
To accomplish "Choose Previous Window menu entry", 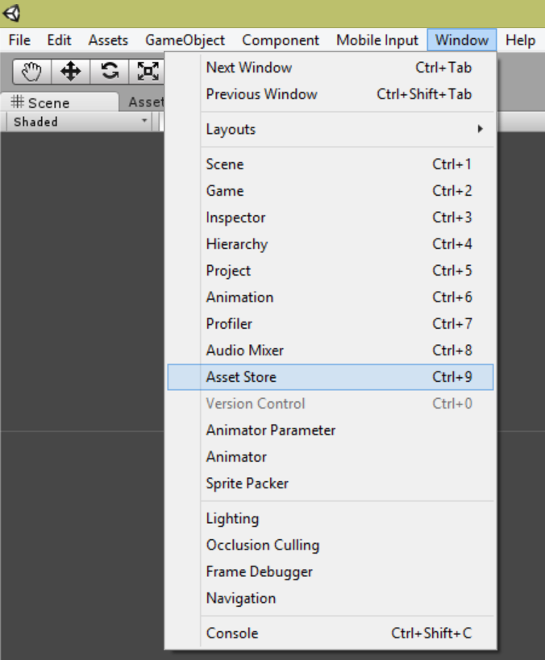I will pyautogui.click(x=331, y=94).
